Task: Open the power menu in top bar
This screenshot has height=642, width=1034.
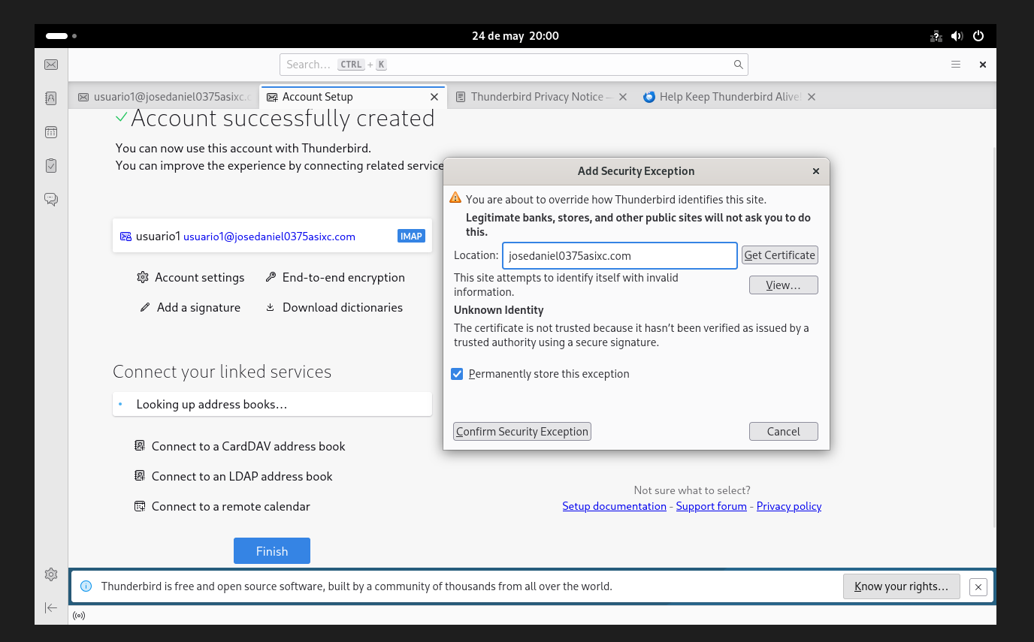Action: [x=978, y=36]
